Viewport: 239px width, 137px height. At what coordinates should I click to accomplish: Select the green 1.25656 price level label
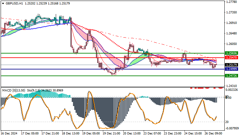[x=232, y=53]
